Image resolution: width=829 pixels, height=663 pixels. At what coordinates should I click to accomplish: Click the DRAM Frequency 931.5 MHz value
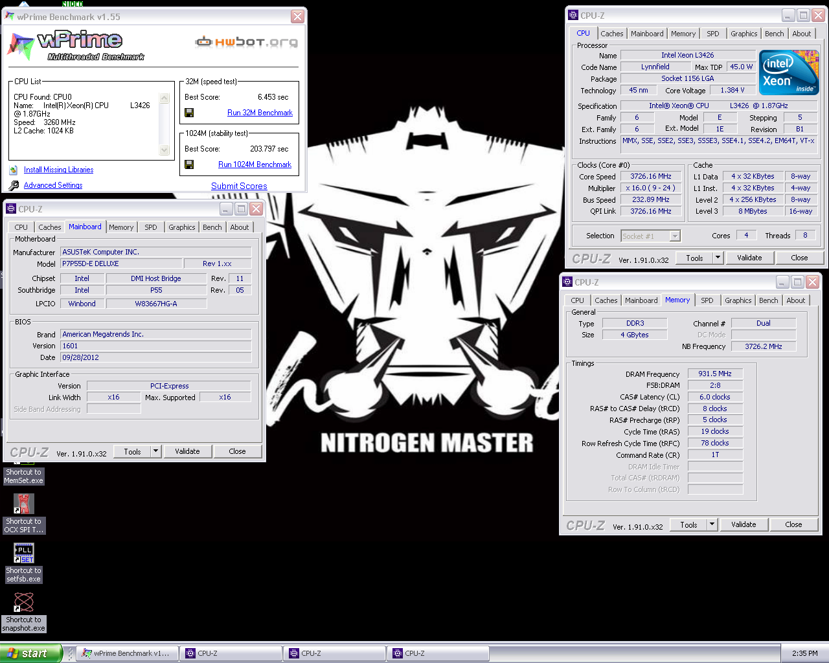715,374
